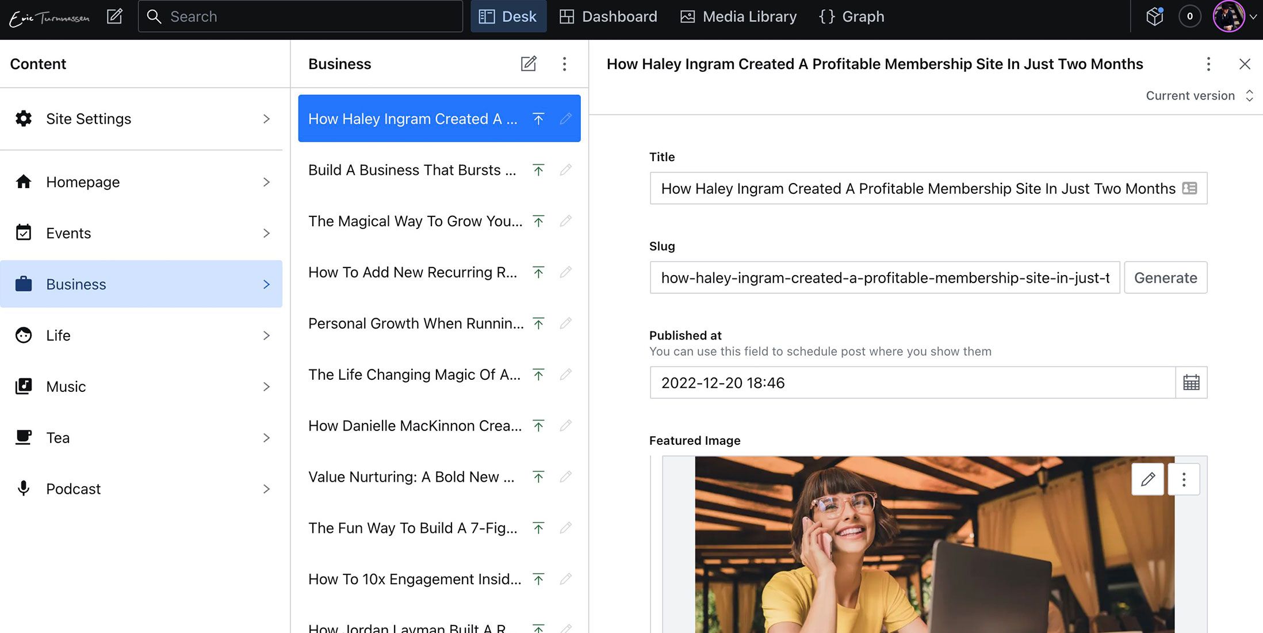This screenshot has width=1263, height=633.
Task: Switch to the Dashboard tab
Action: pos(608,16)
